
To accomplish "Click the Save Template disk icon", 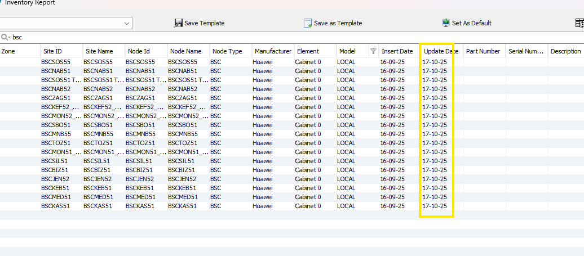I will pos(178,23).
